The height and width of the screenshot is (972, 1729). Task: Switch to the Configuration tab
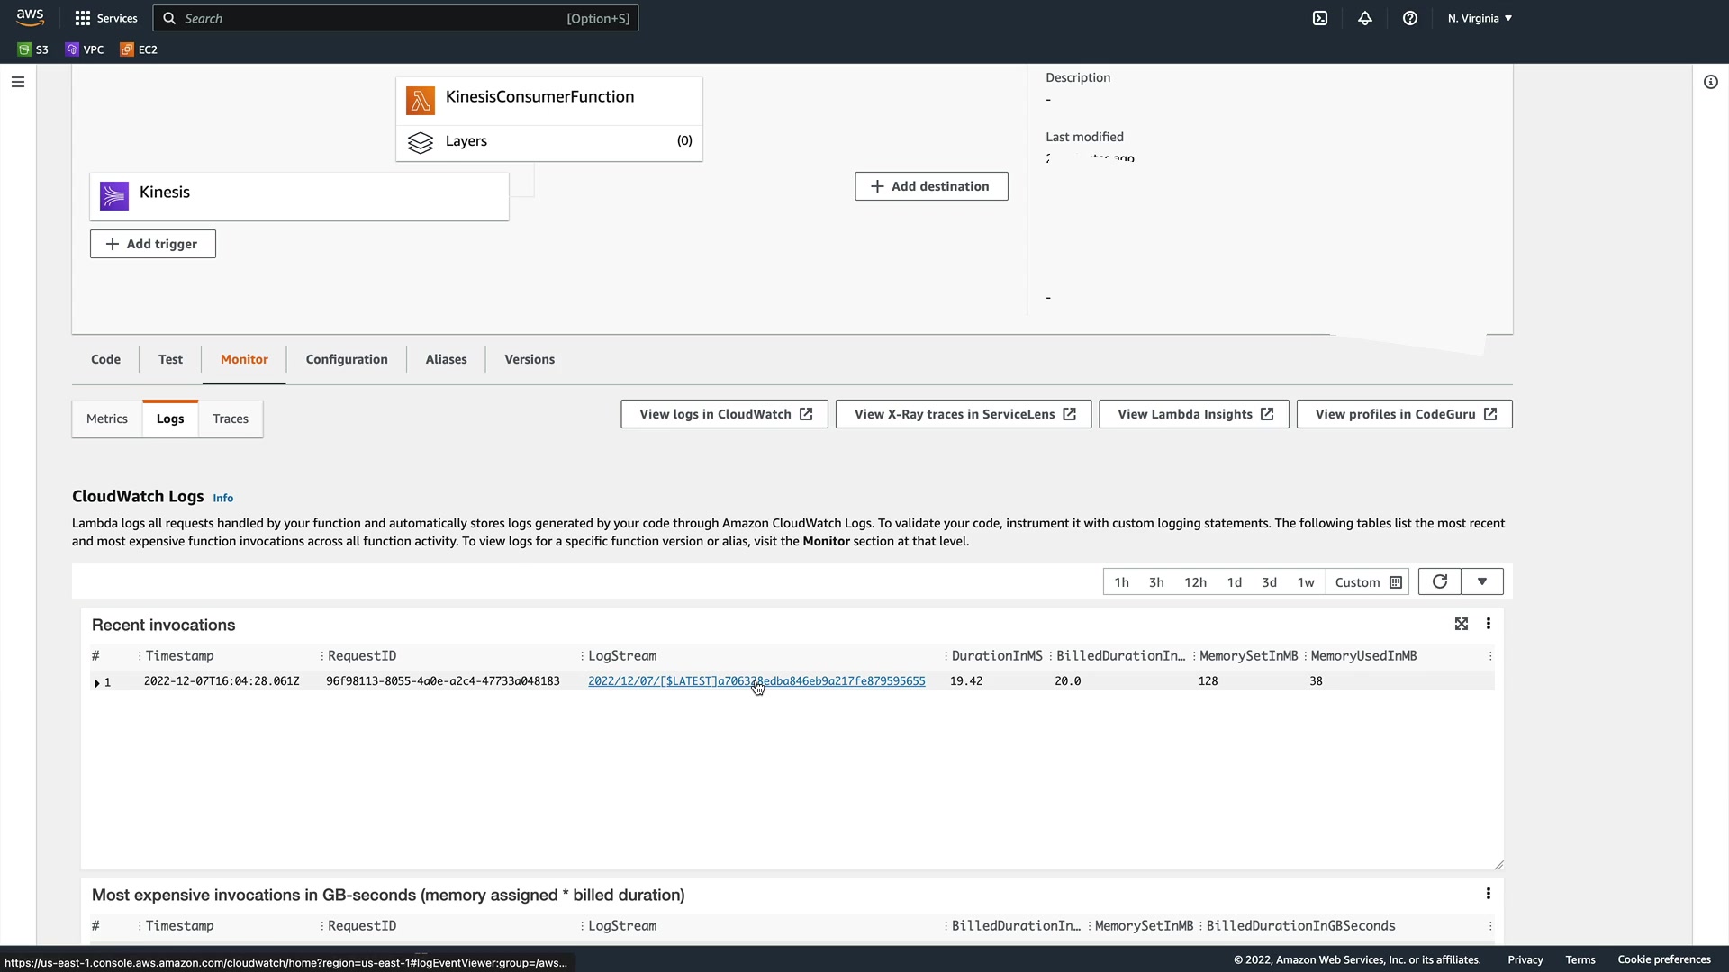[x=347, y=359]
